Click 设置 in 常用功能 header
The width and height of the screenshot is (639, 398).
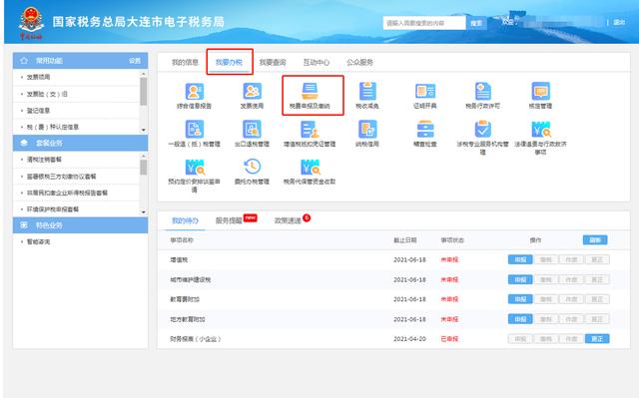tap(135, 61)
